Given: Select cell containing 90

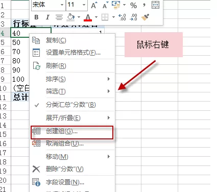Looking at the screenshot, I should point(20,70).
